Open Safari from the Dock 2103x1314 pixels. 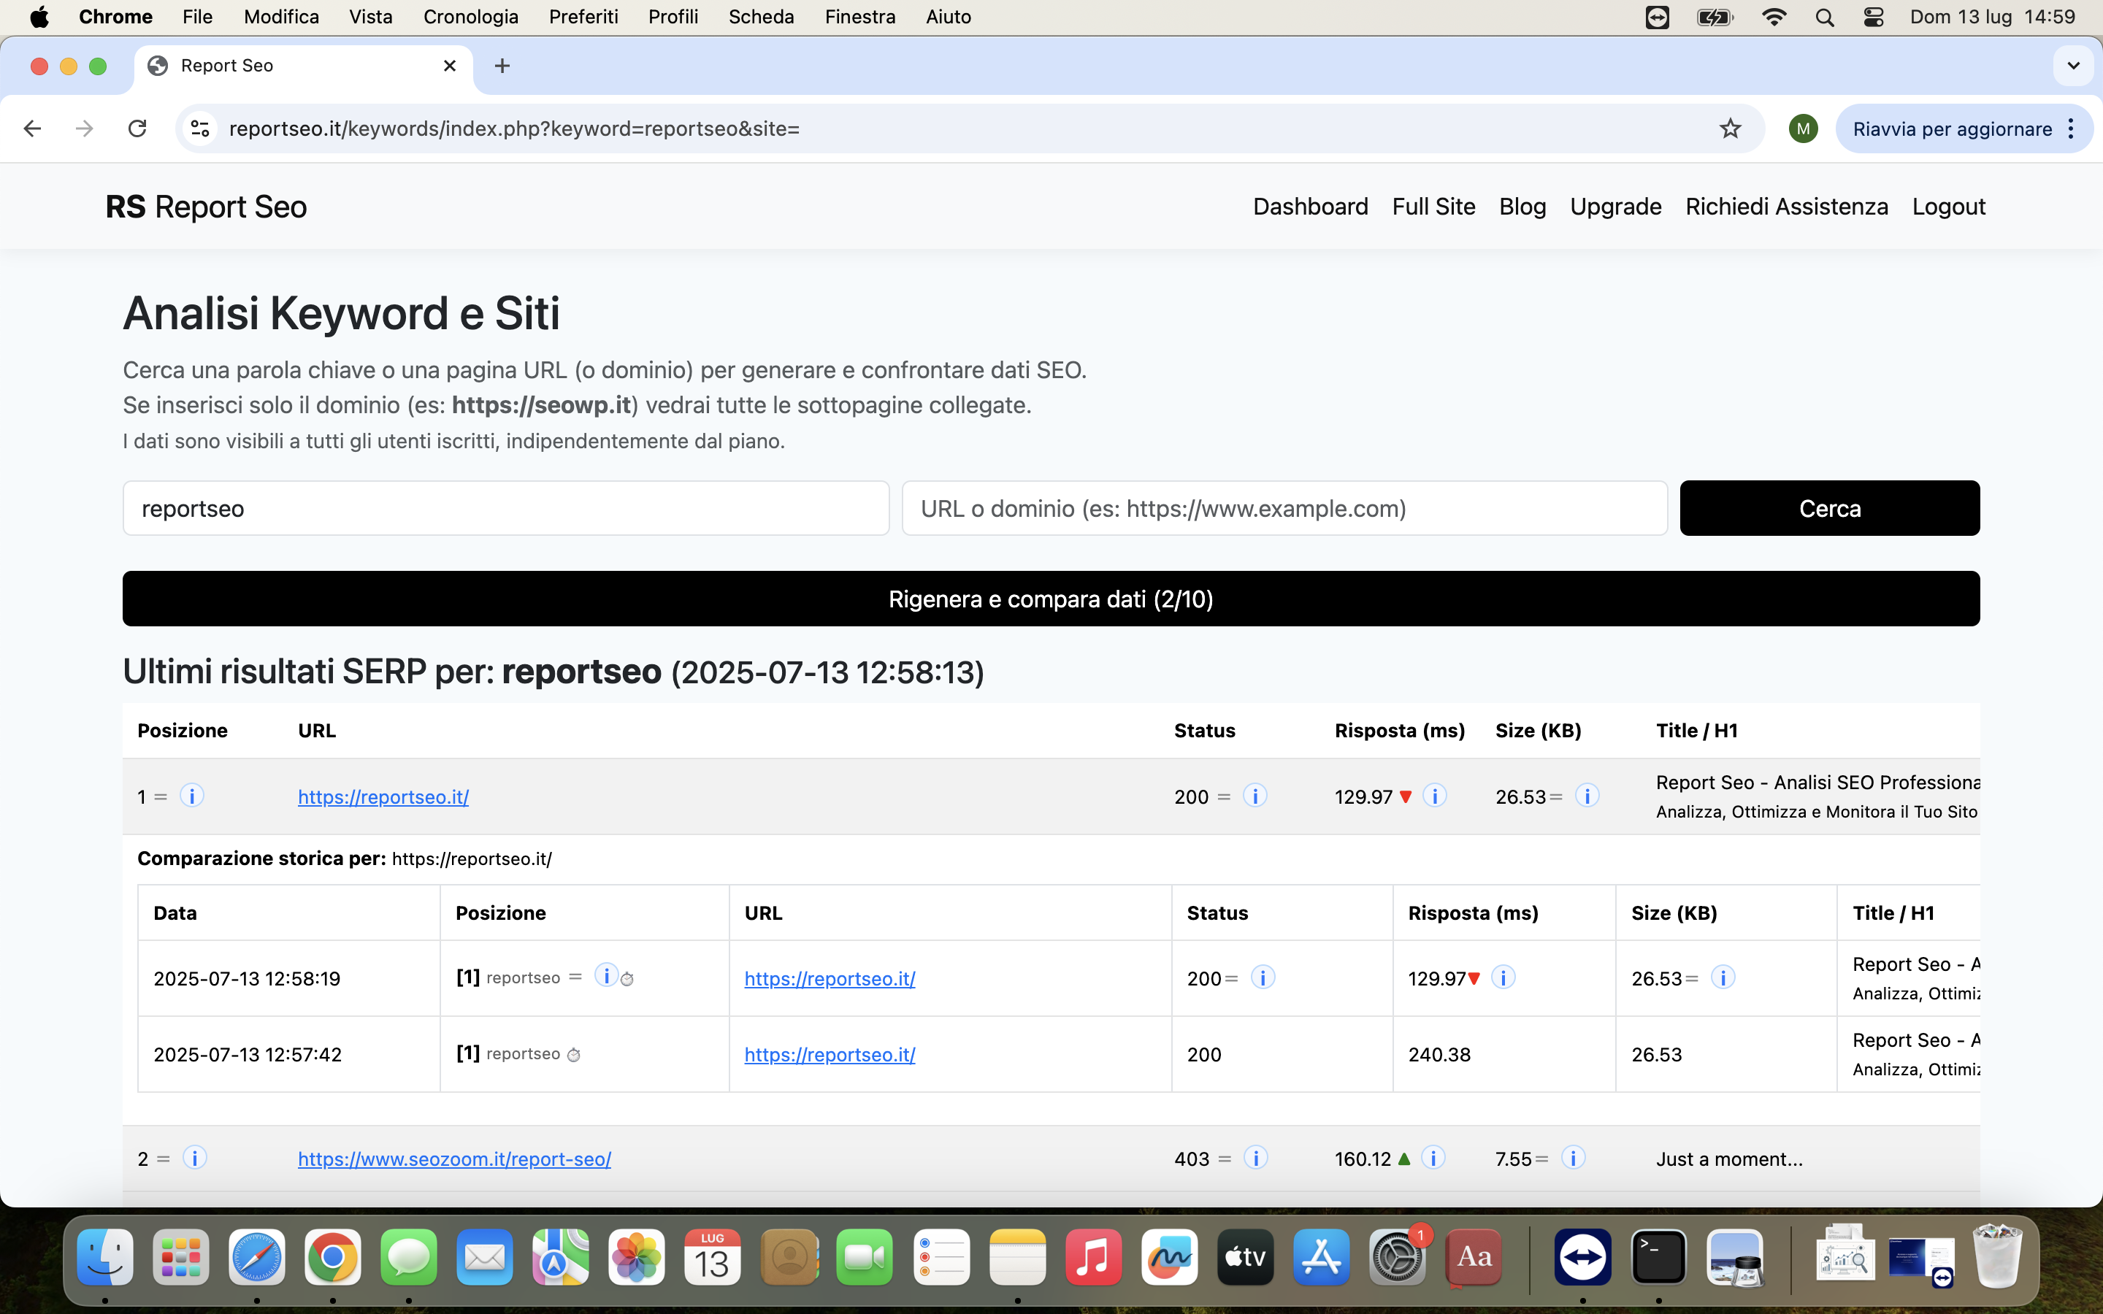(256, 1256)
